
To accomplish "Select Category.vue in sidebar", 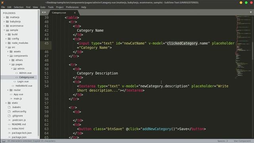I will click(27, 77).
